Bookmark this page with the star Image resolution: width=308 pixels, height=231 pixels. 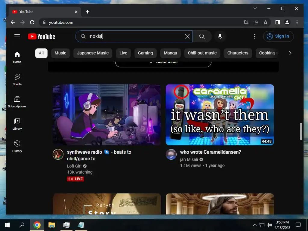coord(266,22)
